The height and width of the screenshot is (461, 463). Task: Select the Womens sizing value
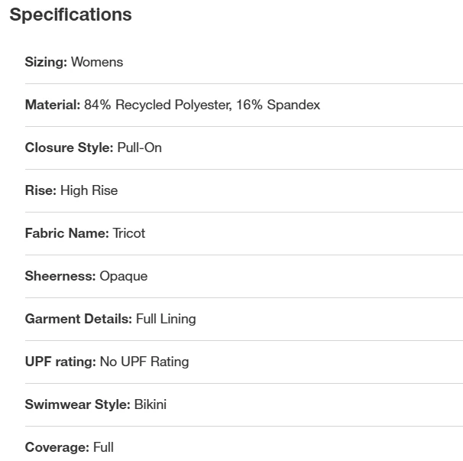click(x=97, y=62)
